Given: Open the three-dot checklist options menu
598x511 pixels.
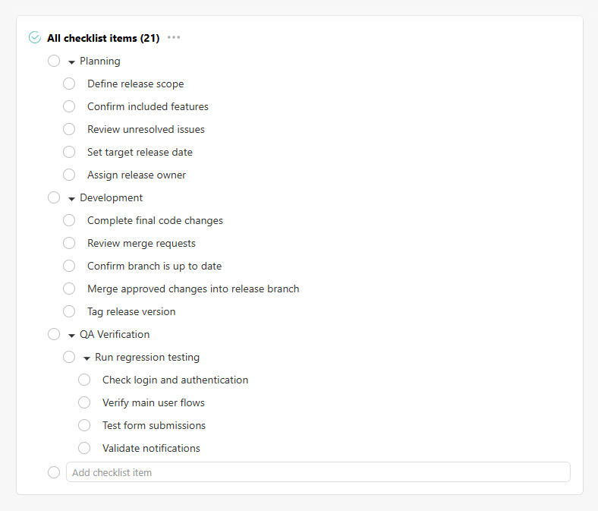Looking at the screenshot, I should [x=174, y=37].
